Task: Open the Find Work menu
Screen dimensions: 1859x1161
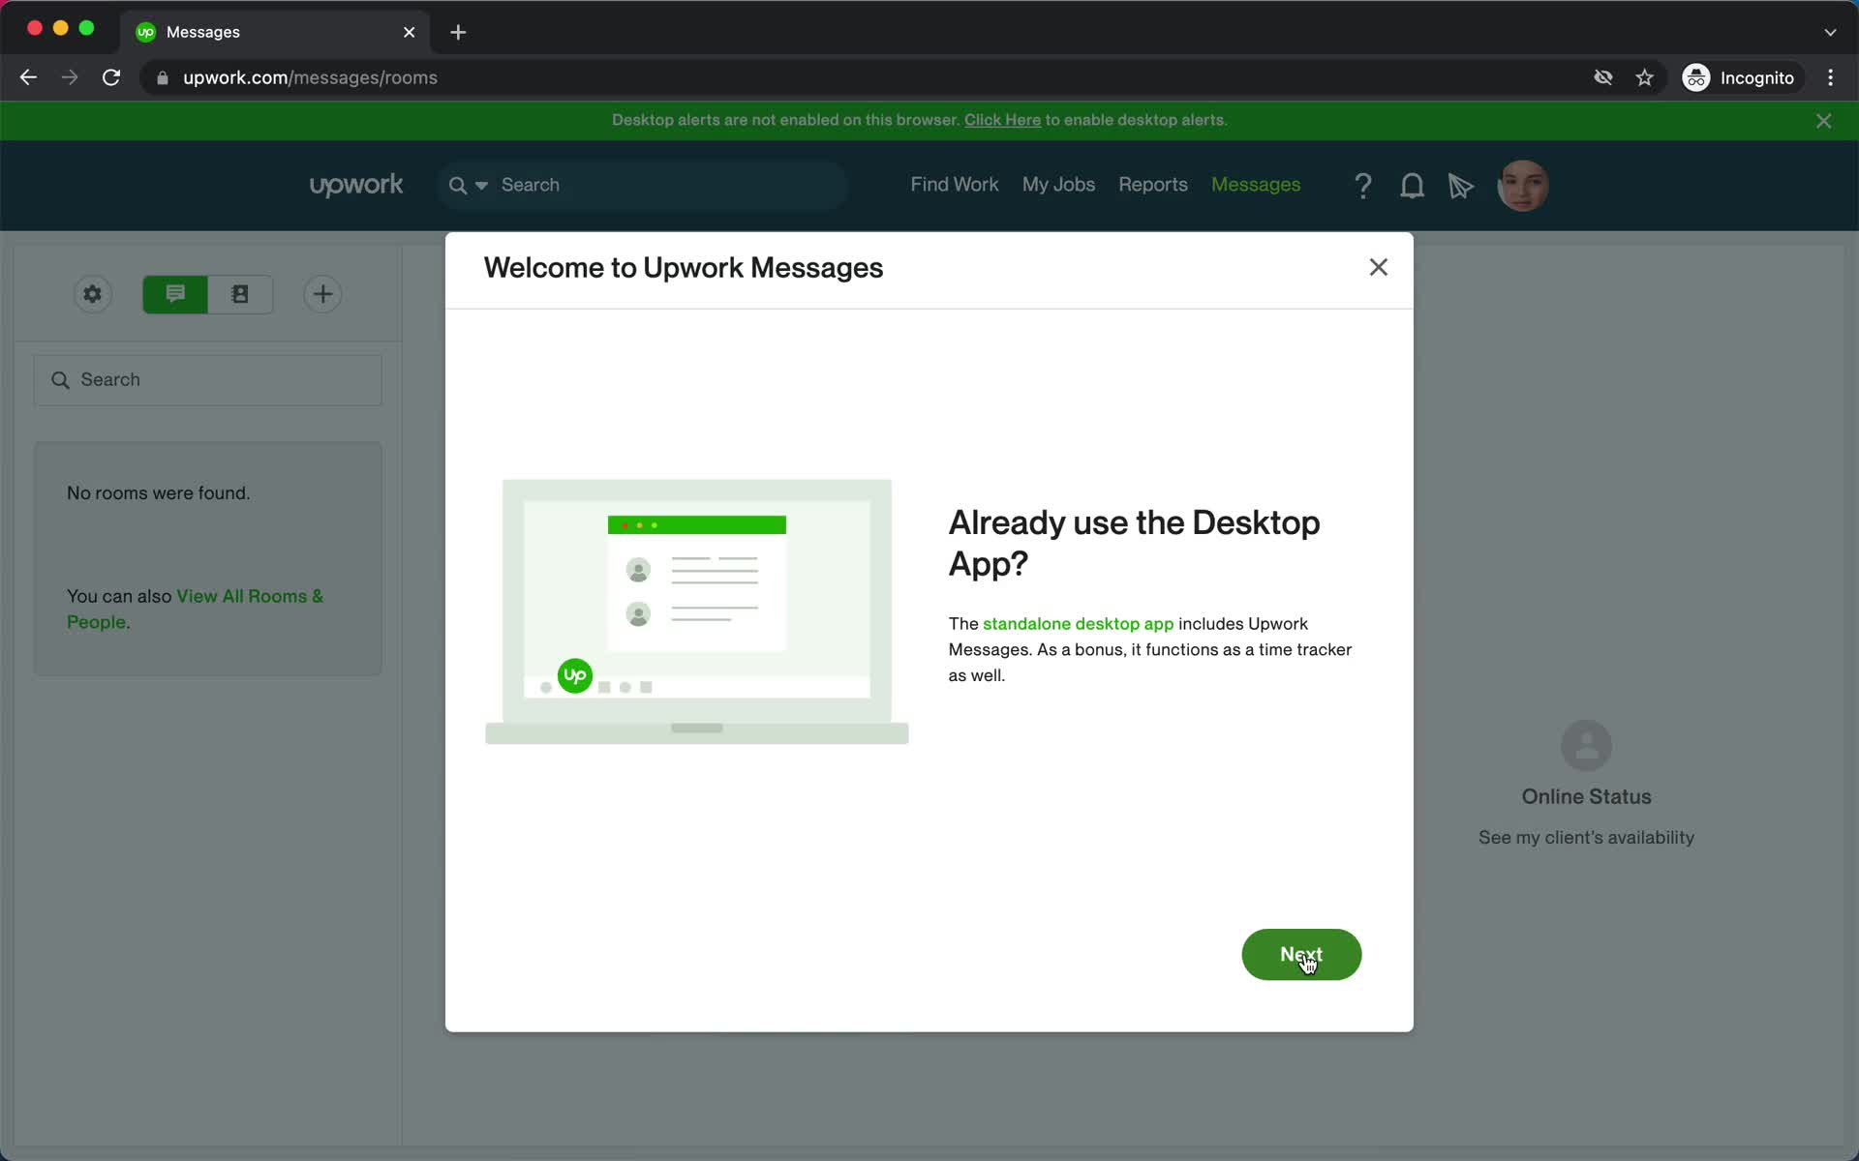Action: [954, 185]
